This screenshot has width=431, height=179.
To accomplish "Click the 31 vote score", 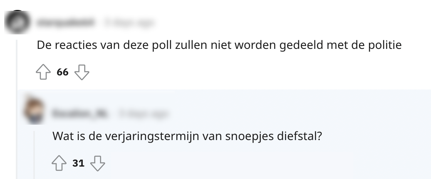I will [x=78, y=163].
